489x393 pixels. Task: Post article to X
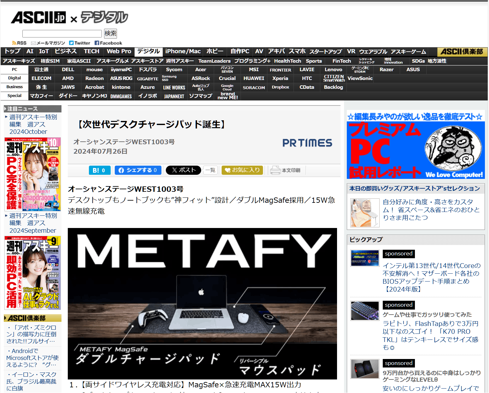[183, 170]
